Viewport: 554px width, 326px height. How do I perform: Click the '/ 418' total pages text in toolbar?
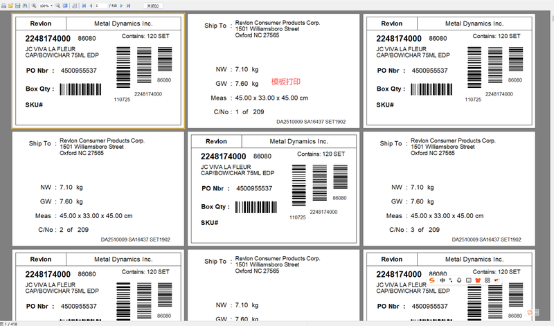[x=113, y=6]
